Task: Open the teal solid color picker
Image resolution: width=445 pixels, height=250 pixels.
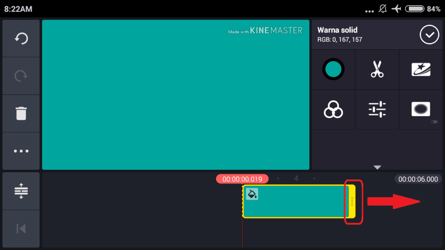Action: coord(333,69)
